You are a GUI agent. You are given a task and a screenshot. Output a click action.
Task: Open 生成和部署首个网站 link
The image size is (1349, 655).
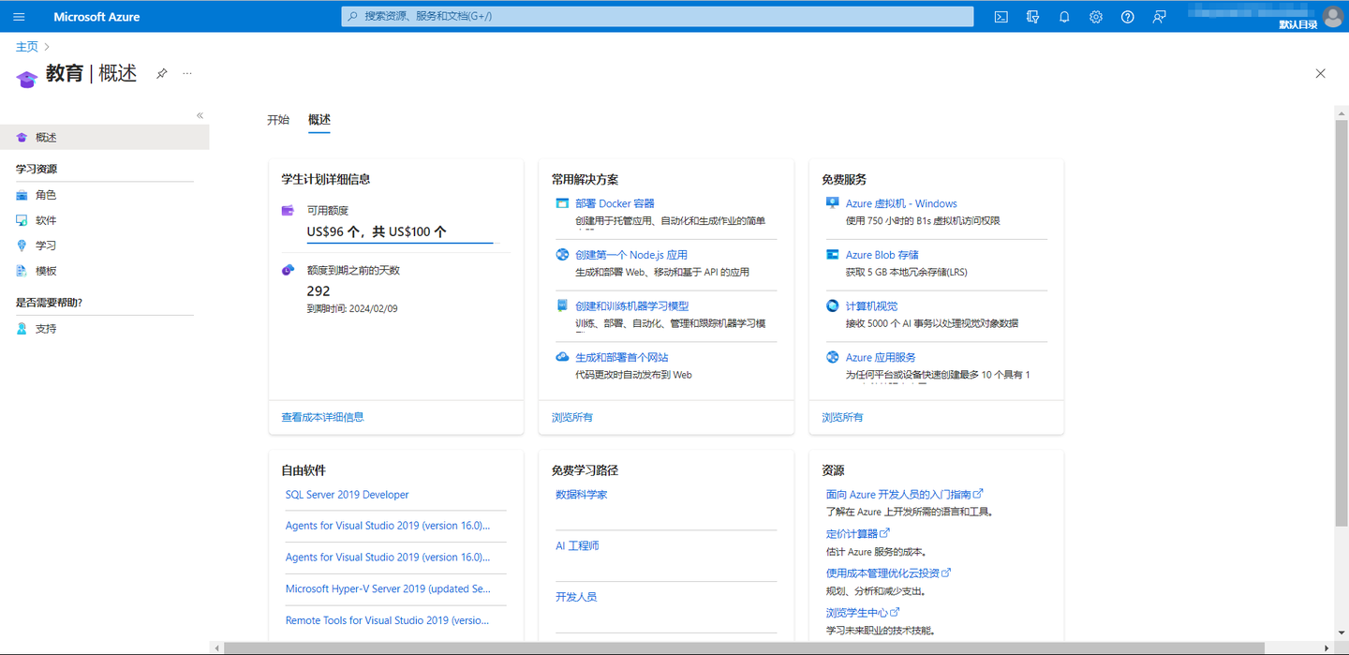point(622,358)
